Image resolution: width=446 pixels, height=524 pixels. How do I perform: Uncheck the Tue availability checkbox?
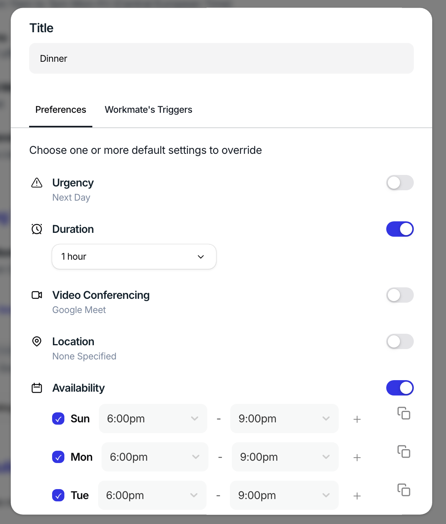(58, 495)
